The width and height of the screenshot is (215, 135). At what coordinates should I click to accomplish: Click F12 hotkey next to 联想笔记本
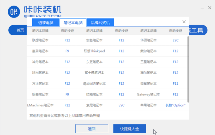click(67, 40)
